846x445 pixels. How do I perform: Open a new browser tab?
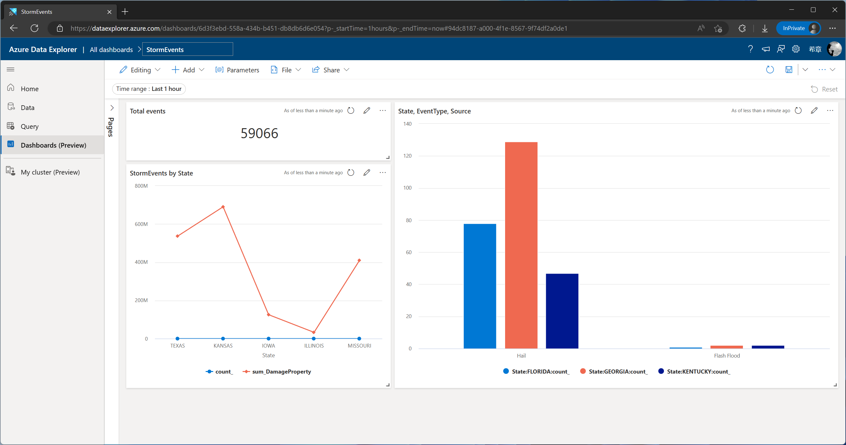click(x=125, y=12)
